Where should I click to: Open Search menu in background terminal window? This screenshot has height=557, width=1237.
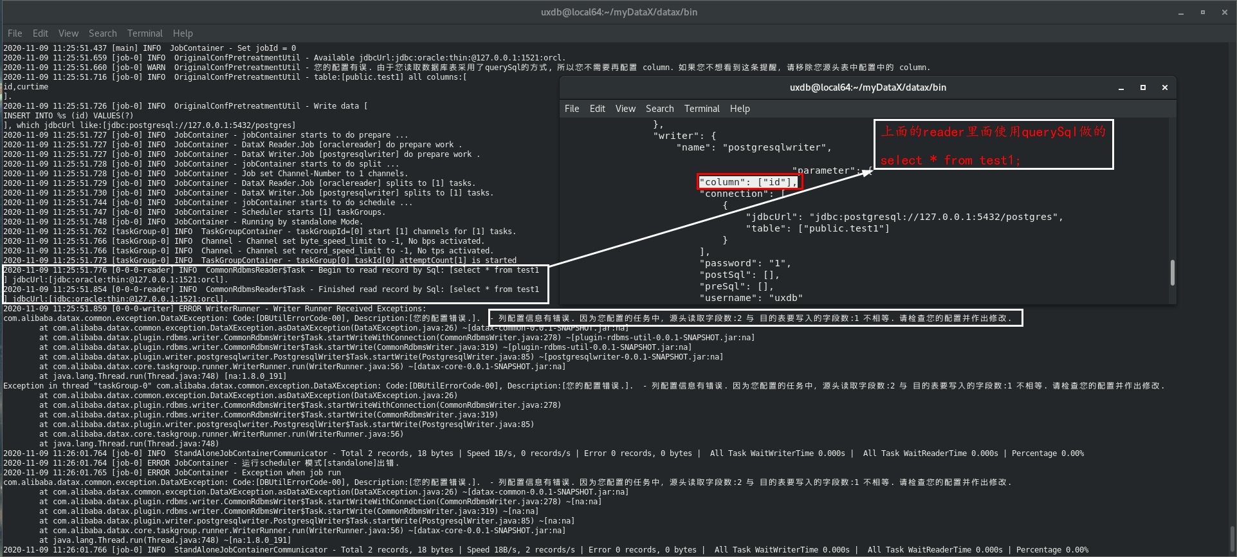point(103,33)
